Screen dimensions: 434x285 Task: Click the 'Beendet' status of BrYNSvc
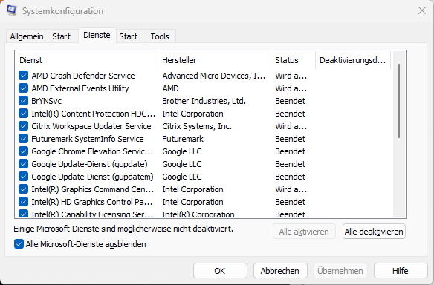click(290, 101)
